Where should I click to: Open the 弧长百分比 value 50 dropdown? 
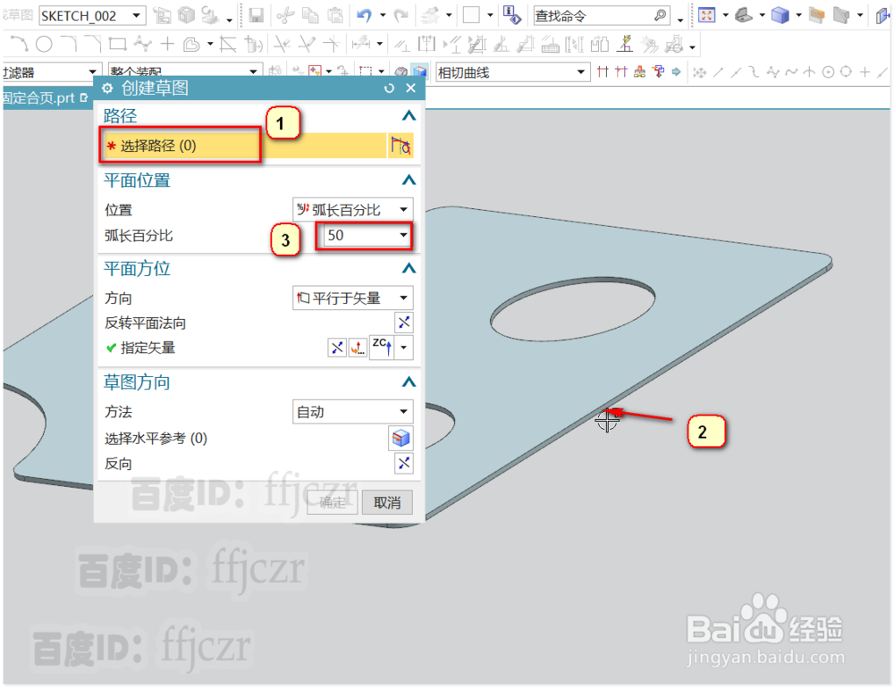point(404,236)
